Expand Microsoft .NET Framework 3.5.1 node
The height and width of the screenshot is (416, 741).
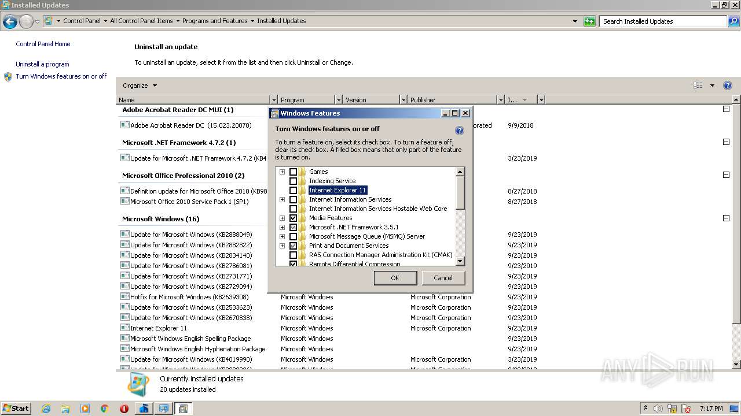(x=282, y=227)
